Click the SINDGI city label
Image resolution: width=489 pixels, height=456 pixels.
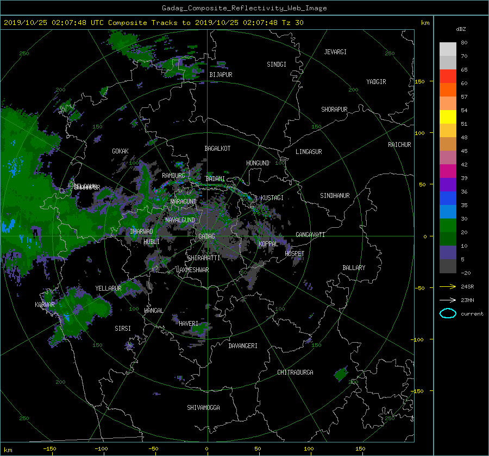pyautogui.click(x=277, y=65)
